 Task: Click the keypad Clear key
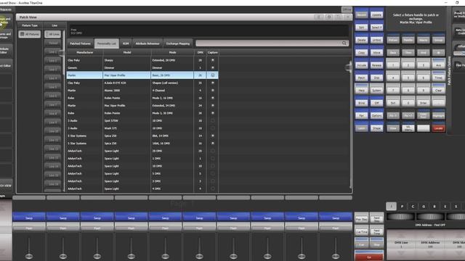pos(438,90)
